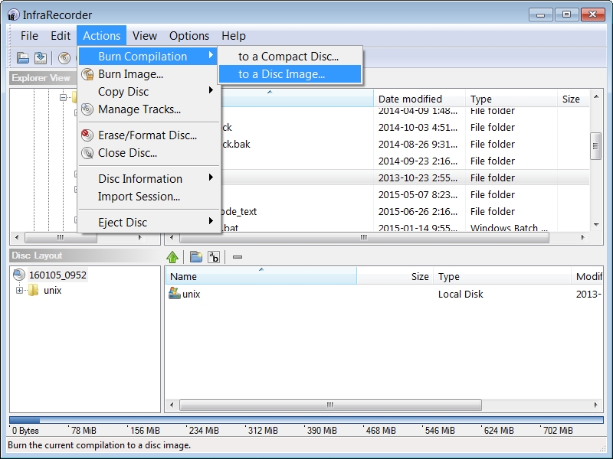The image size is (613, 459).
Task: Click the Save project toolbar icon
Action: 41,57
